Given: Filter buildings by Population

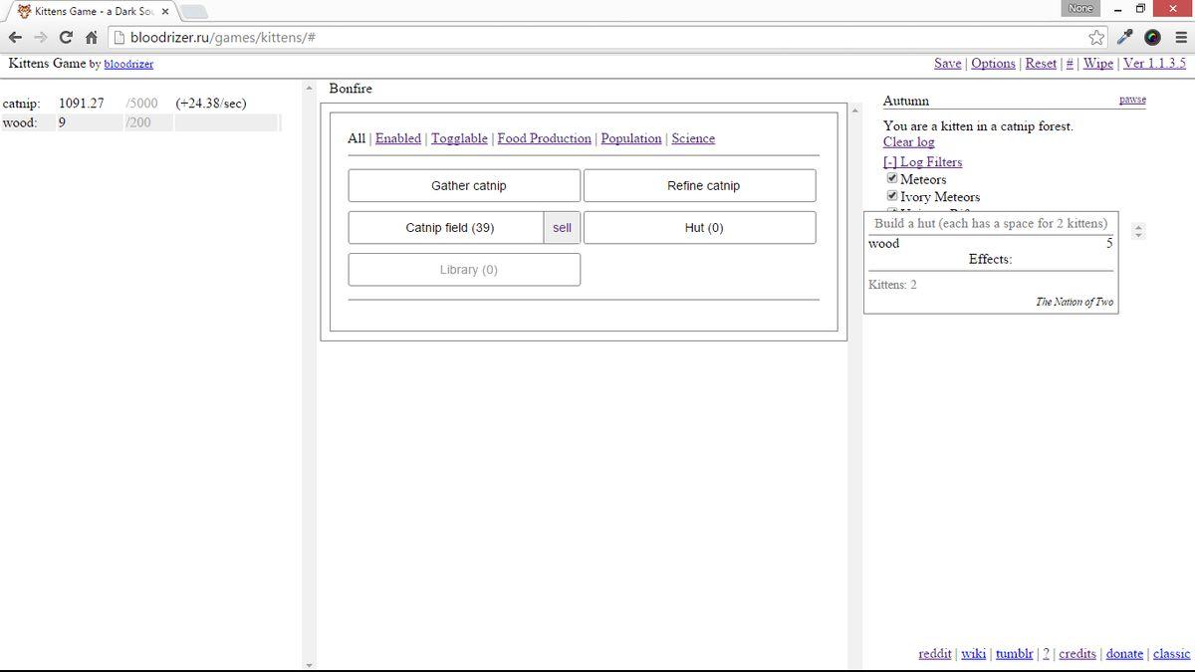Looking at the screenshot, I should [631, 138].
